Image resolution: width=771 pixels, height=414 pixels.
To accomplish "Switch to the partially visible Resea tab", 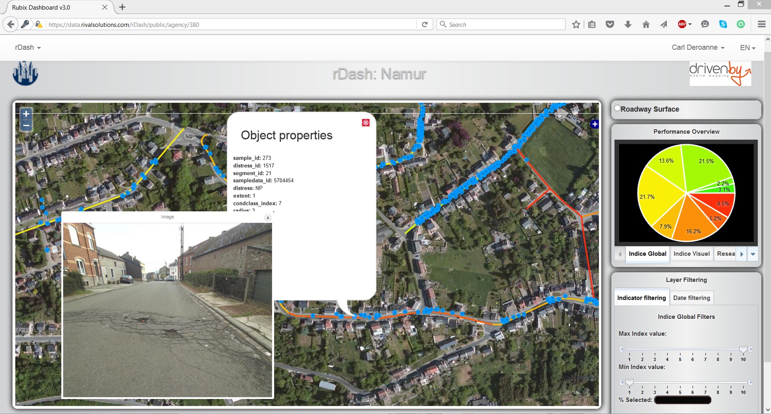I will 726,254.
